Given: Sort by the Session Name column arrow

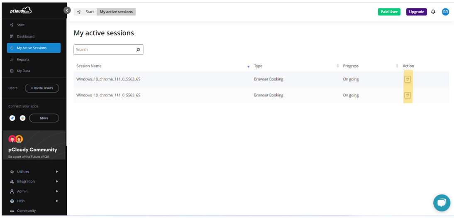Looking at the screenshot, I should pyautogui.click(x=248, y=66).
